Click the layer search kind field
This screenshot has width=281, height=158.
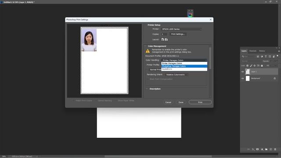248,57
